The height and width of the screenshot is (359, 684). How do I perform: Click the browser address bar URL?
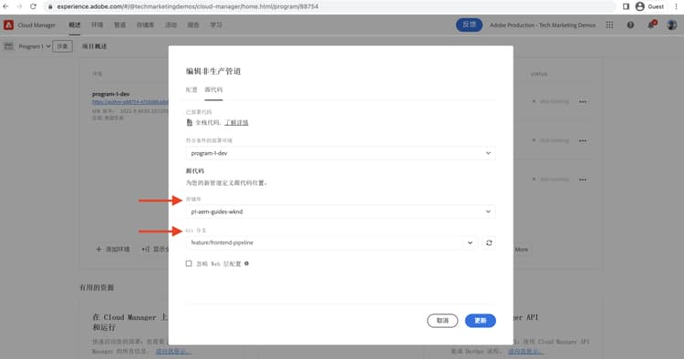pos(188,6)
